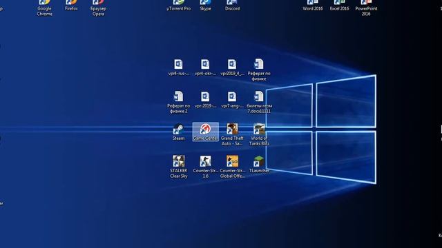
Task: Open the Counter-Strike 1.6 shortcut
Action: point(206,167)
